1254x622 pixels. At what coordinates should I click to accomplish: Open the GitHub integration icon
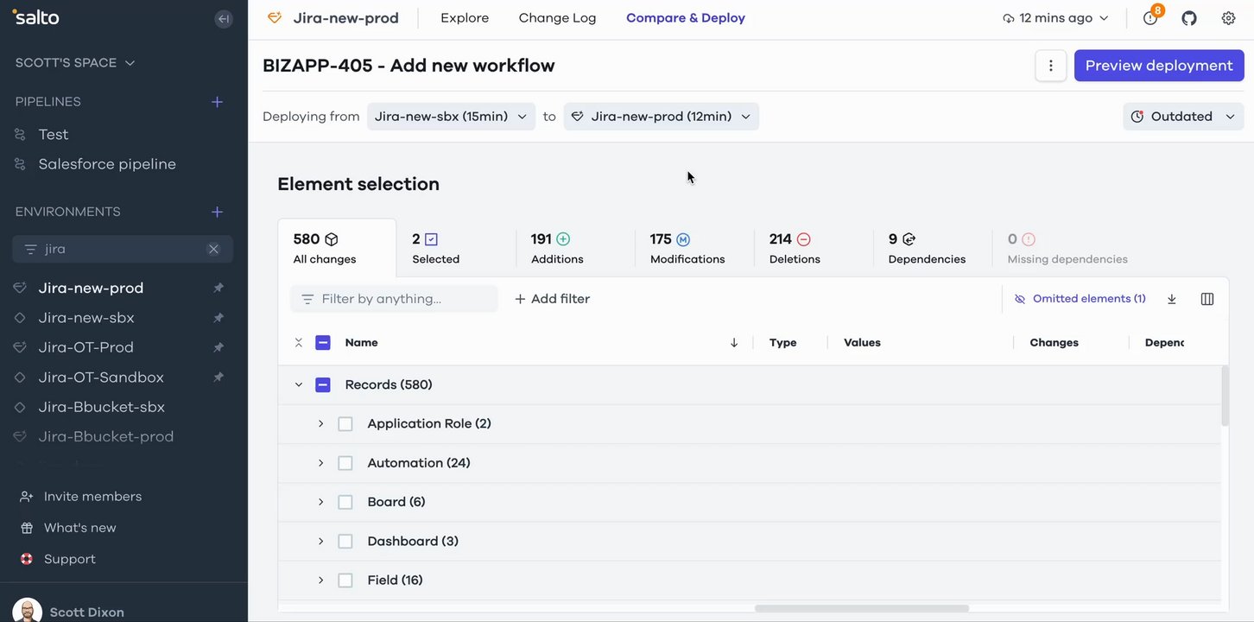[1189, 18]
